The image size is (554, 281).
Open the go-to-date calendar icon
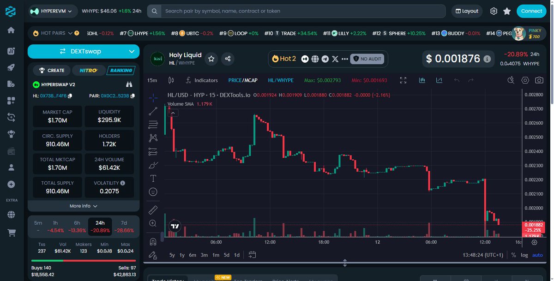(x=252, y=255)
